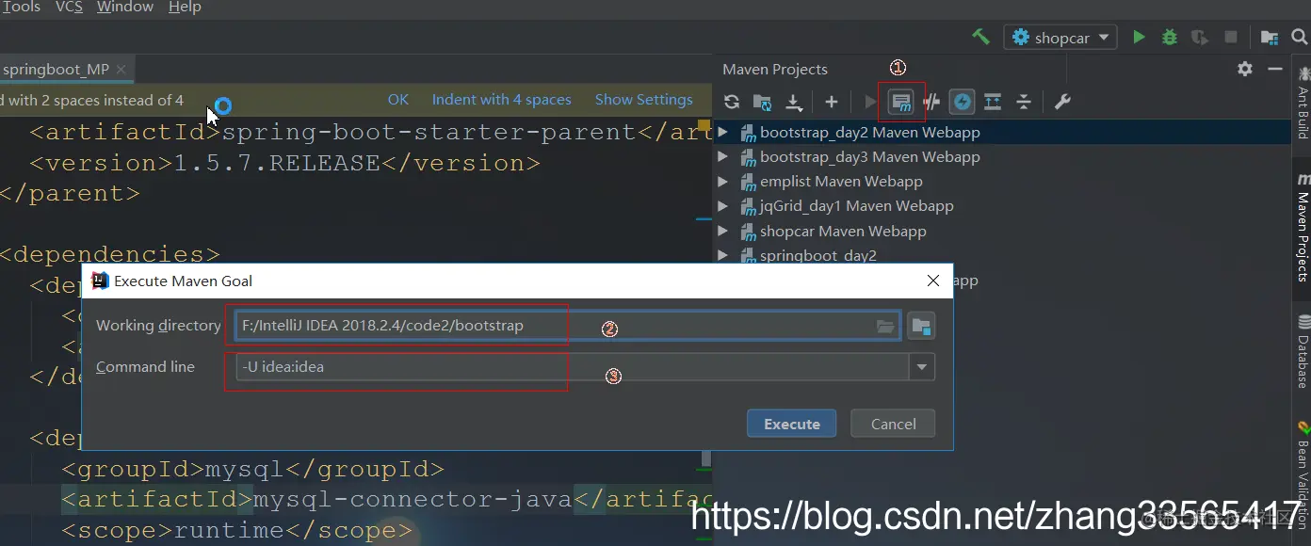Close the springboot_MP editor tab
Viewport: 1311px width, 546px height.
[x=121, y=70]
